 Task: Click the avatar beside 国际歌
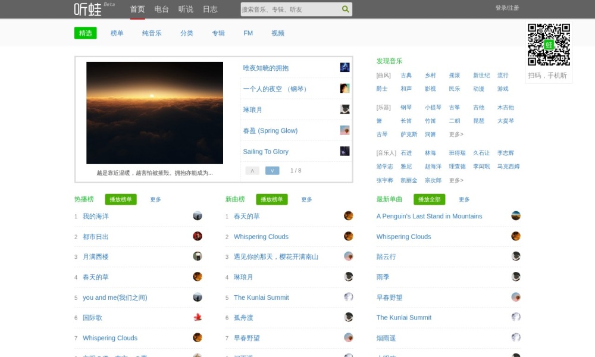tap(198, 318)
